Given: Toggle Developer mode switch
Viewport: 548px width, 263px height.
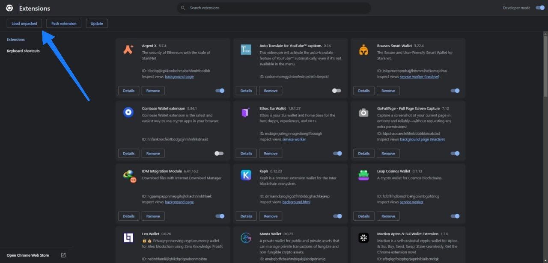Looking at the screenshot, I should (540, 8).
